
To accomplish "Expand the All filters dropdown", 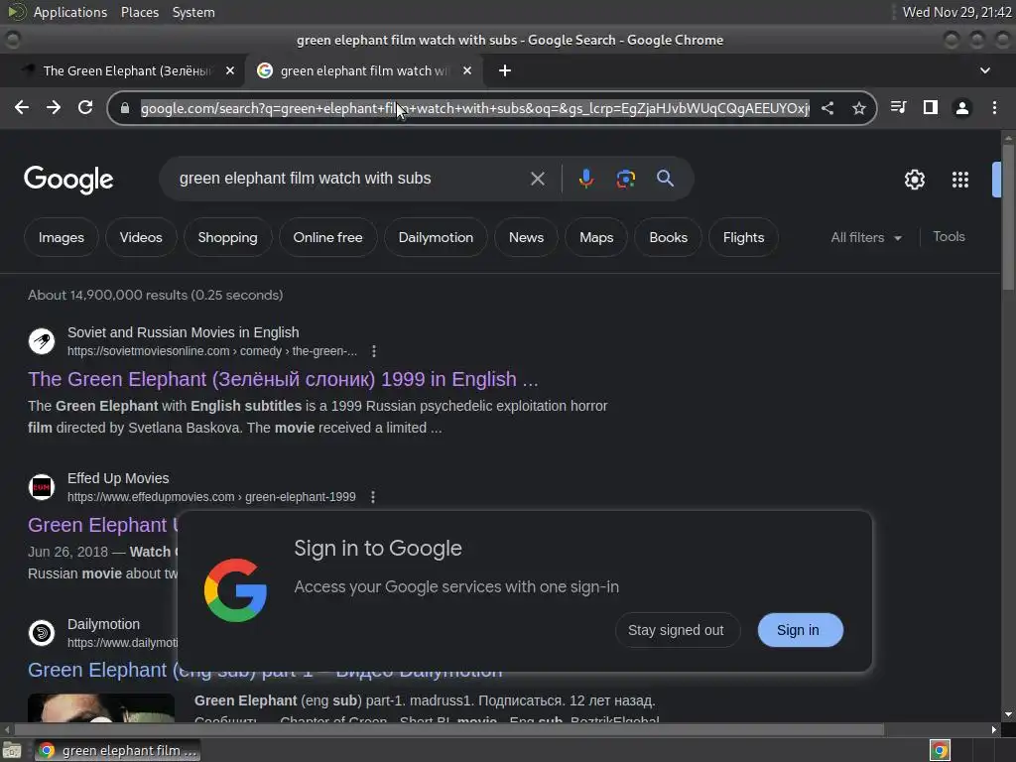I will click(x=865, y=238).
